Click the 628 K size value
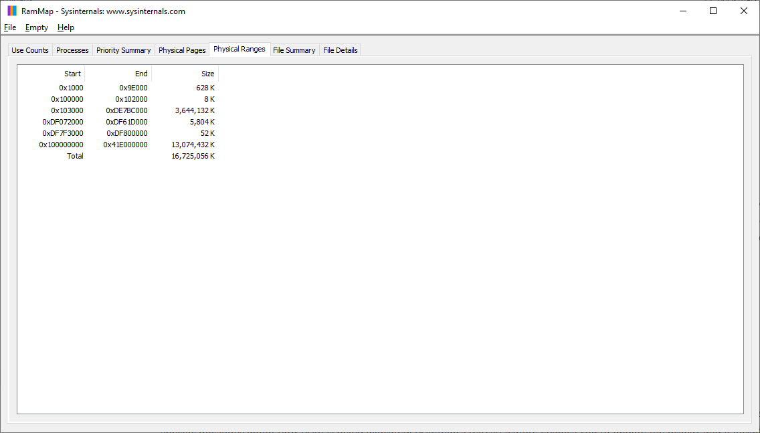 tap(205, 88)
